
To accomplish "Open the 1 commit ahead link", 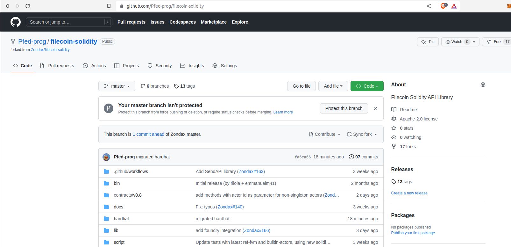I will click(148, 134).
